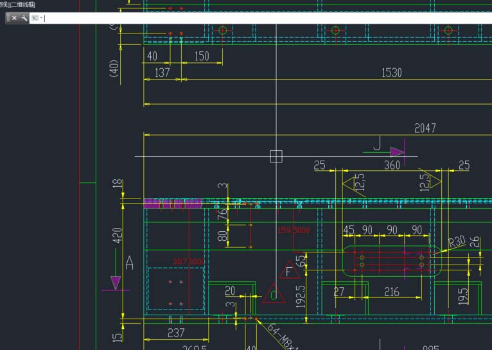This screenshot has width=492, height=350.
Task: Open command line customize wrench menu
Action: [x=24, y=18]
